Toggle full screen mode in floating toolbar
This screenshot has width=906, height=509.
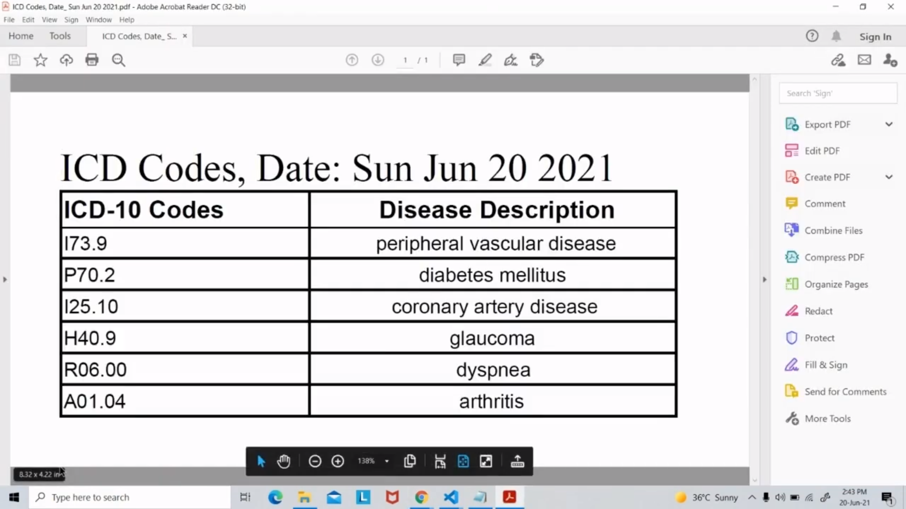pos(486,461)
